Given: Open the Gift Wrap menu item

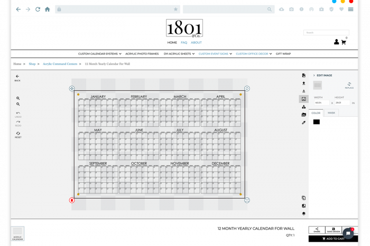Looking at the screenshot, I should point(283,54).
